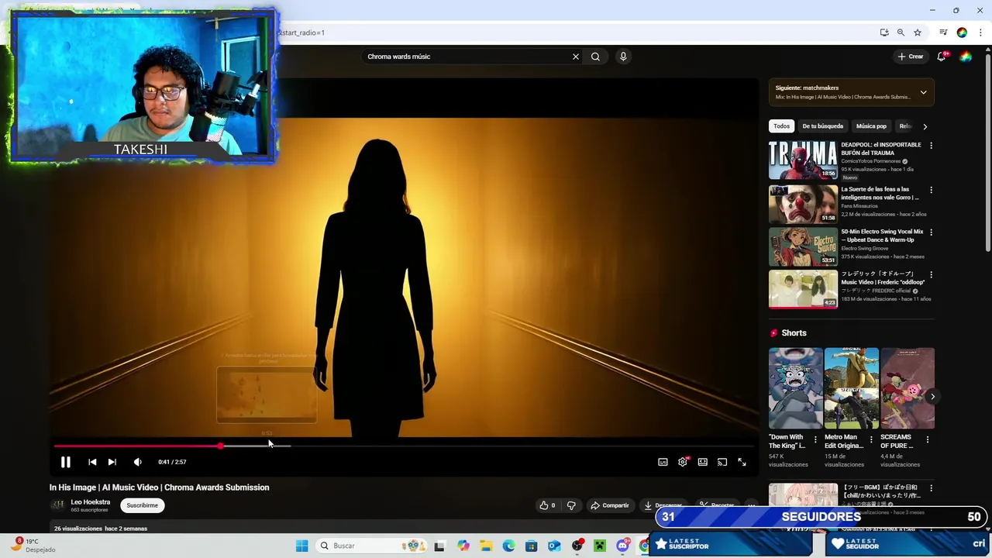Open YouTube notifications bell
The image size is (992, 558).
pyautogui.click(x=942, y=57)
